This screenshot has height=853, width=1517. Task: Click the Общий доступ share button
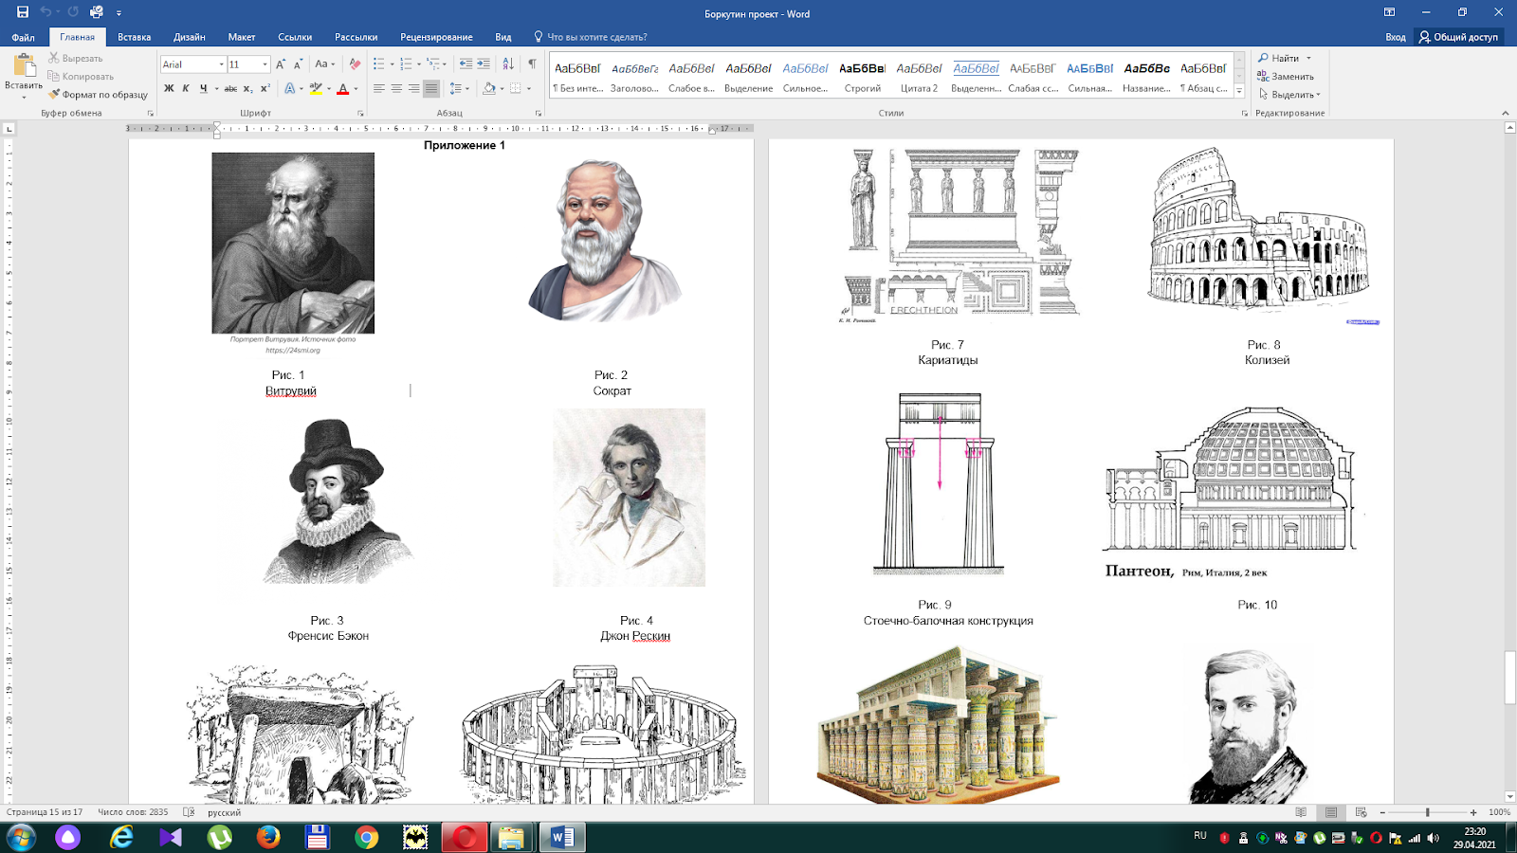pos(1459,37)
